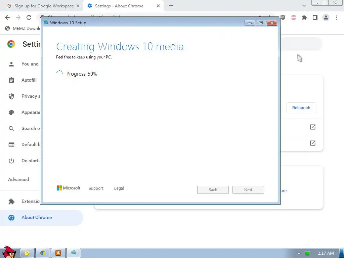This screenshot has width=344, height=258.
Task: Open a new Chrome tab
Action: (x=171, y=6)
